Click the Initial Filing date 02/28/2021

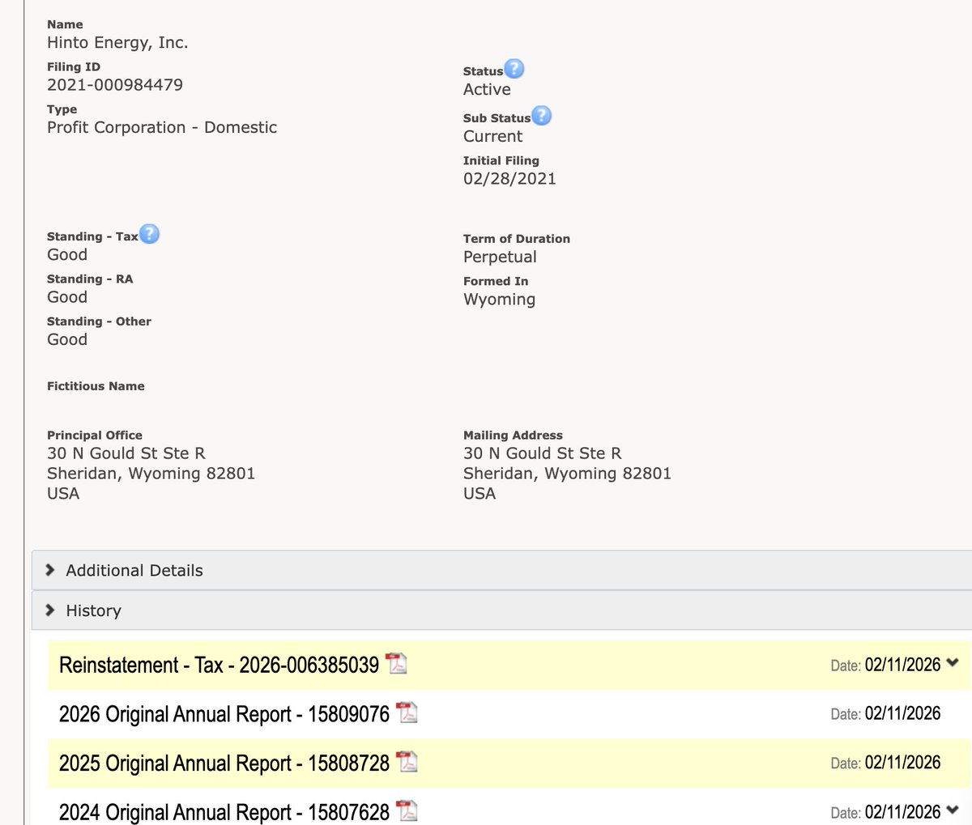pos(509,179)
